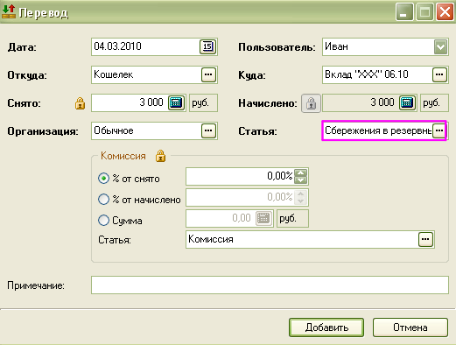The image size is (456, 345).
Task: Click the Отмена button
Action: click(x=410, y=327)
